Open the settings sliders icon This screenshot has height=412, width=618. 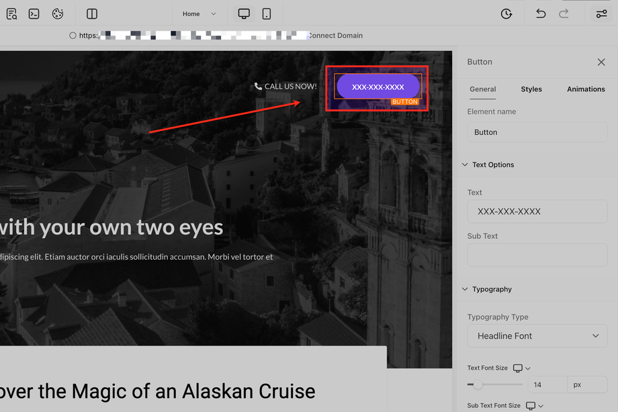[x=601, y=14]
